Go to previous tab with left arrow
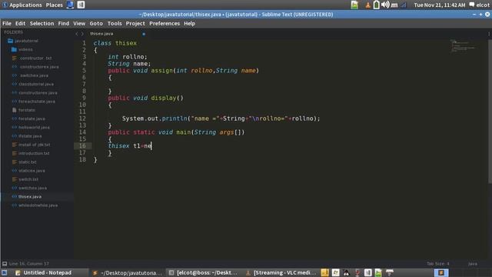The image size is (492, 277). coord(77,34)
